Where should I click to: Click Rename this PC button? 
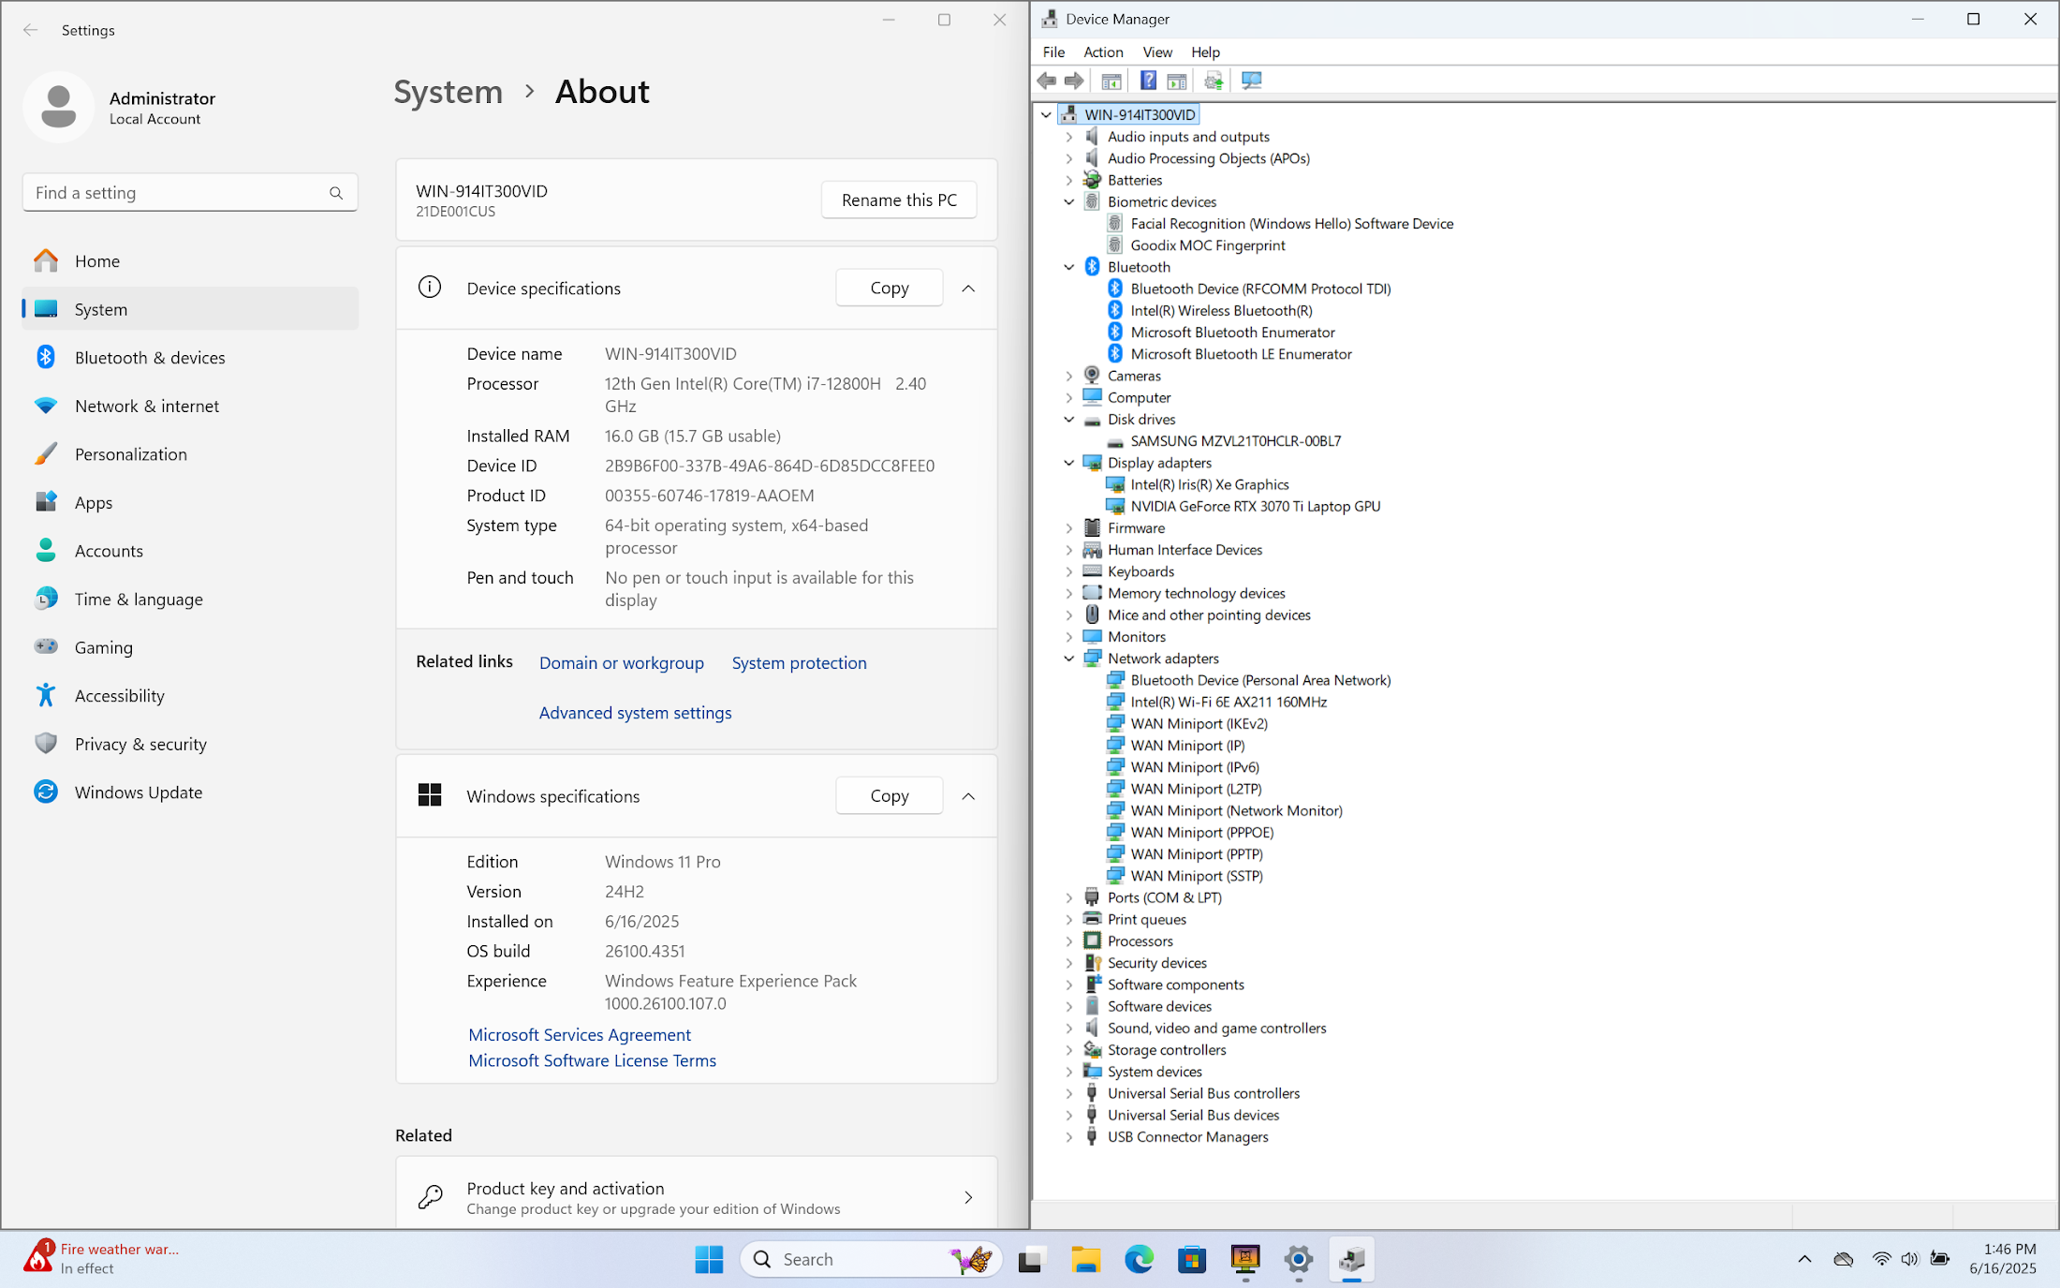click(899, 200)
